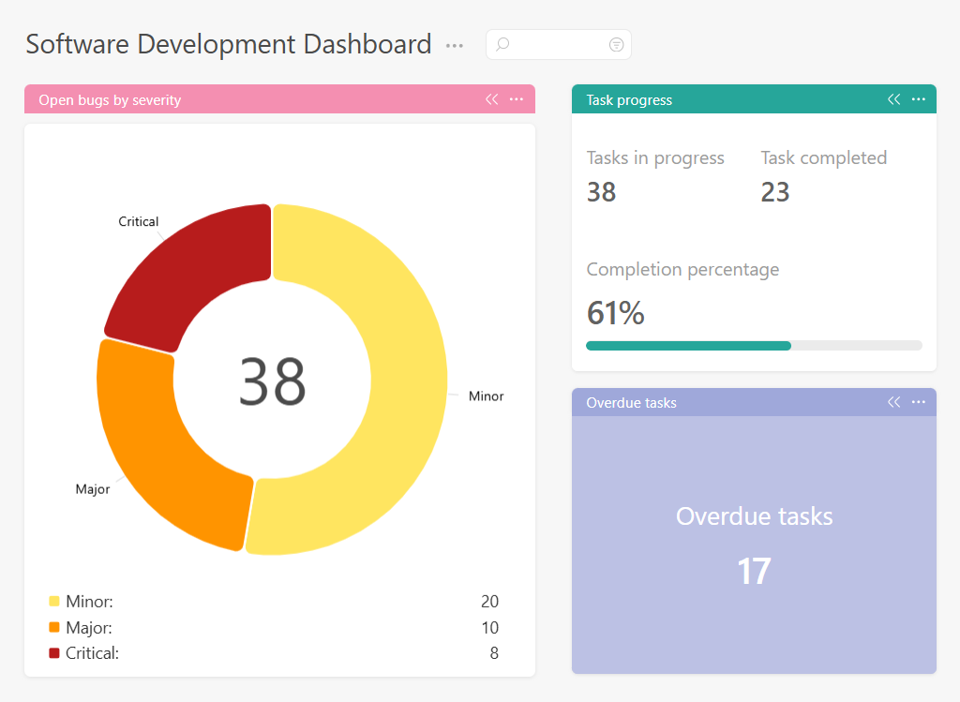Select the yellow Minor donut segment
Image resolution: width=960 pixels, height=702 pixels.
click(x=409, y=380)
